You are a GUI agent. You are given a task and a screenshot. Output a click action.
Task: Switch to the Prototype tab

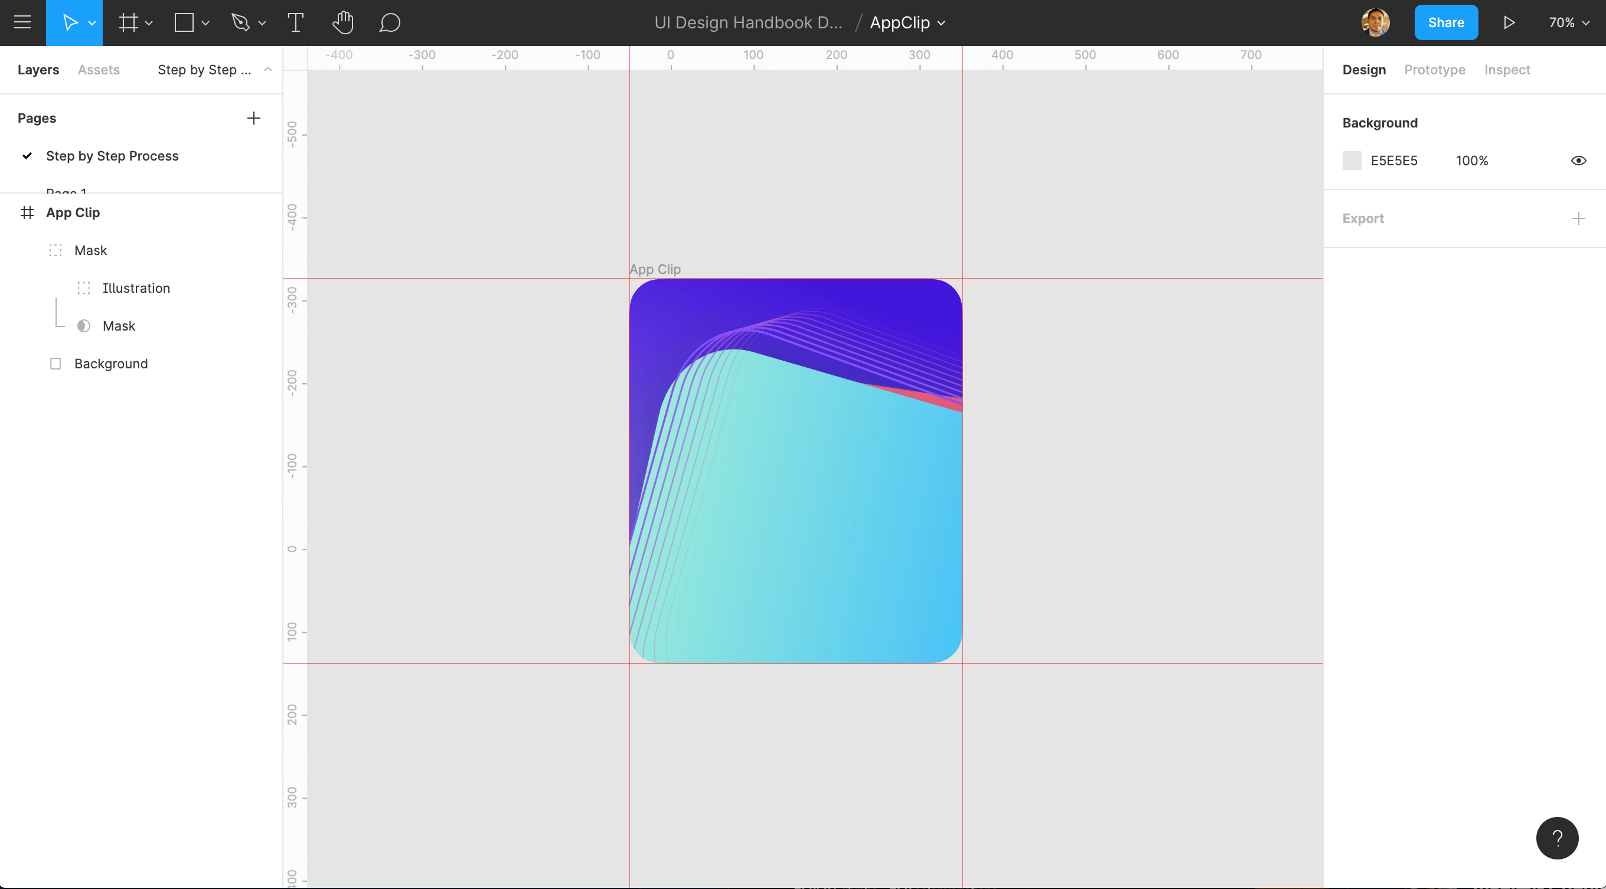coord(1435,69)
